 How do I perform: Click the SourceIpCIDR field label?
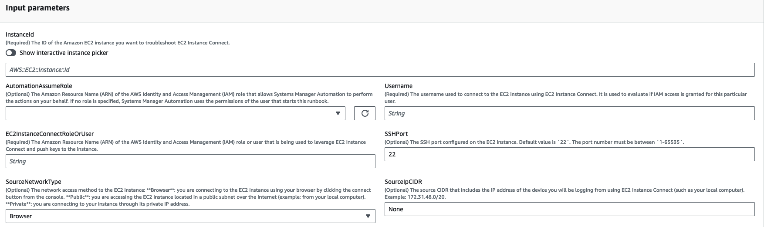pos(403,182)
